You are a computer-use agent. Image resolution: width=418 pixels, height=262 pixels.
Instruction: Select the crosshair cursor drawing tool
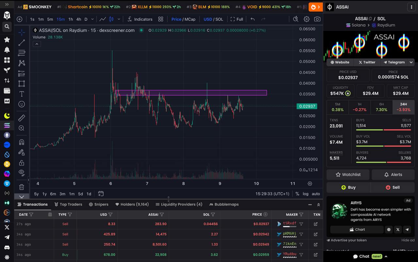22,32
